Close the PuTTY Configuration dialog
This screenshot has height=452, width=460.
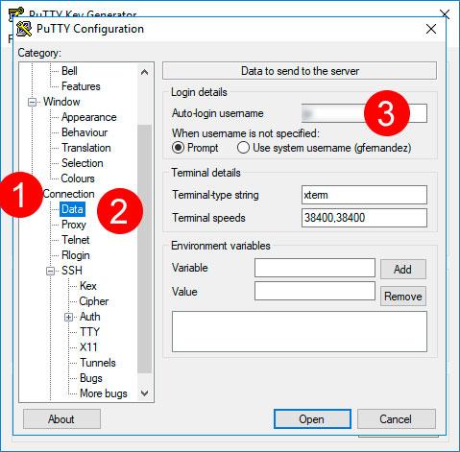(431, 29)
